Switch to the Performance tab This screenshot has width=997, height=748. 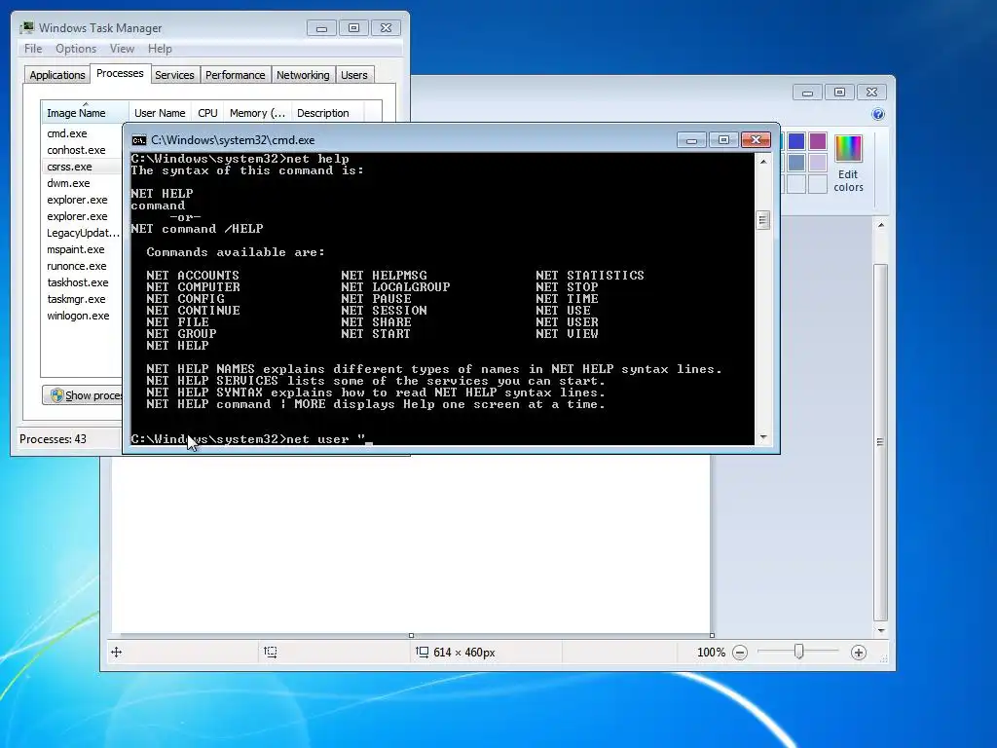point(235,75)
